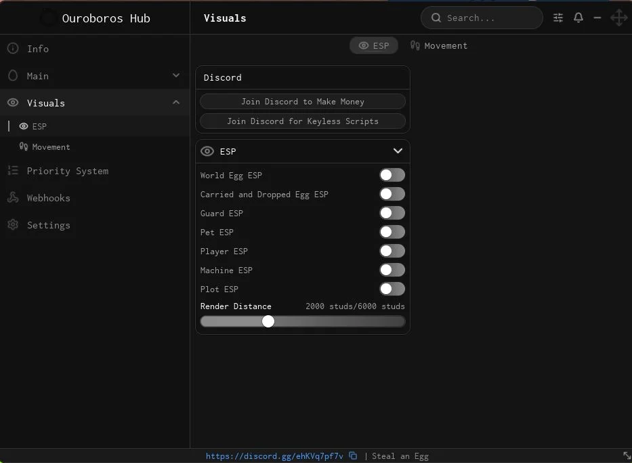Click the gear icon beside Settings
This screenshot has height=463, width=632.
tap(13, 224)
